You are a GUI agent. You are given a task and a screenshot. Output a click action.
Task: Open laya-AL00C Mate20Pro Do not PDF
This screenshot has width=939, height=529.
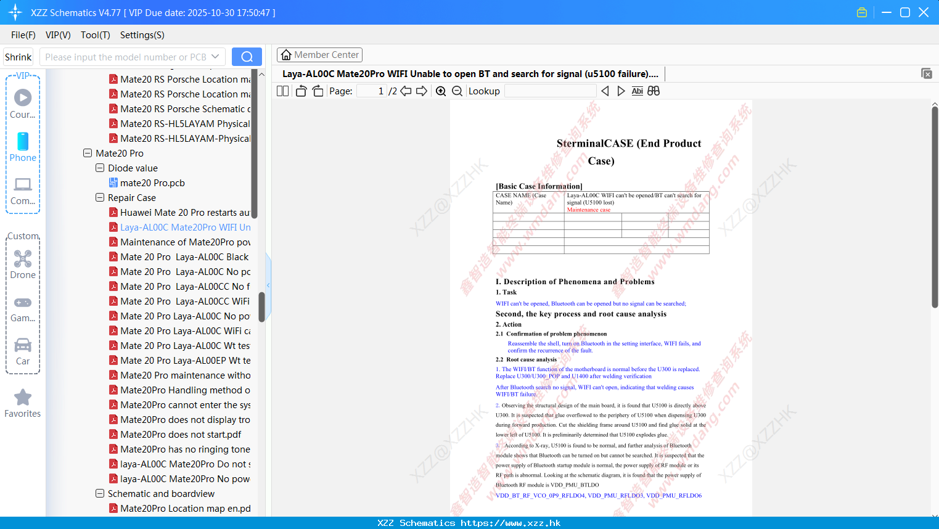(179, 464)
